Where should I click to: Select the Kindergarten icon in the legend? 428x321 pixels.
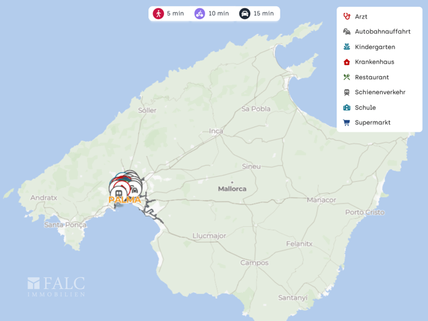347,47
